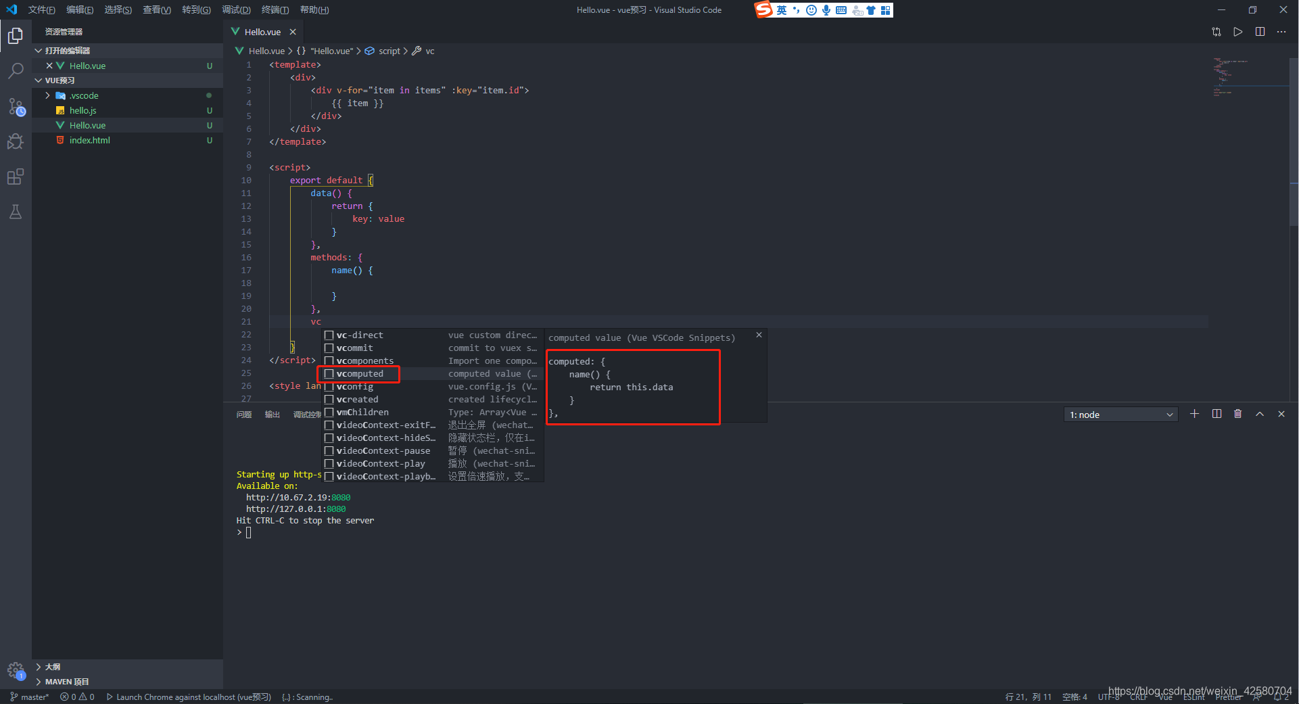This screenshot has height=704, width=1299.
Task: Click the run play icon in editor toolbar
Action: point(1238,32)
